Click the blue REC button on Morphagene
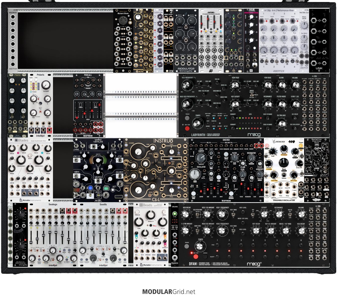Viewport: 338px width, 297px height. pyautogui.click(x=90, y=188)
